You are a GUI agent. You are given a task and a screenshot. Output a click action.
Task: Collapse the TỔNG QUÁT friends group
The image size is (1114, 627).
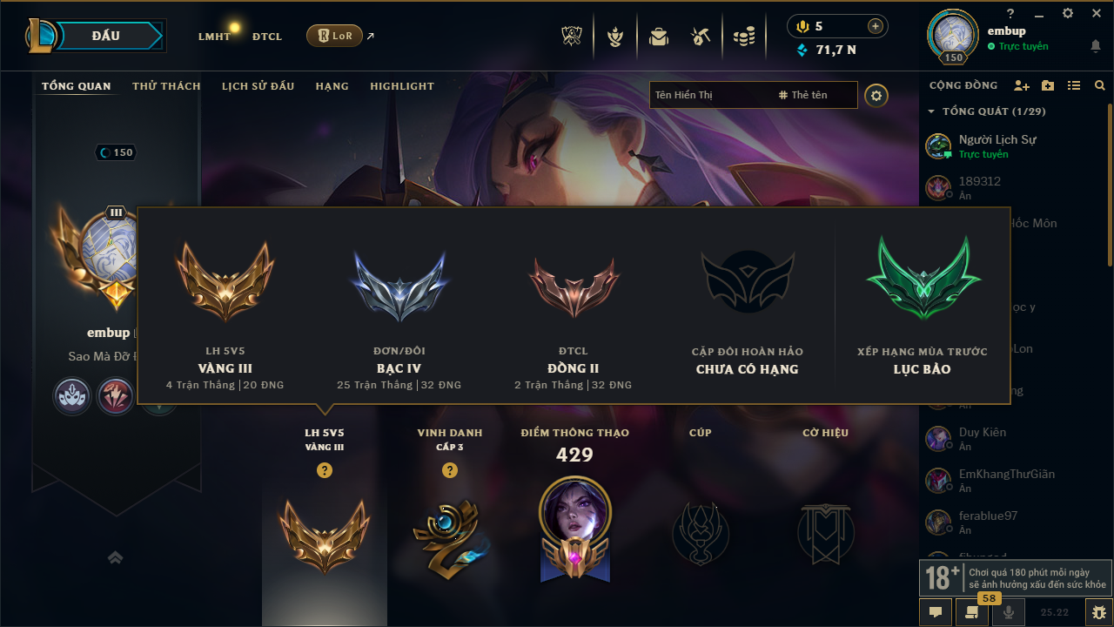932,111
